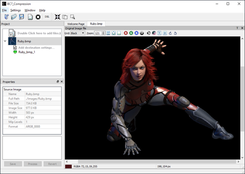Click the rotate counter-clockwise icon
The image size is (245, 174).
[x=175, y=33]
